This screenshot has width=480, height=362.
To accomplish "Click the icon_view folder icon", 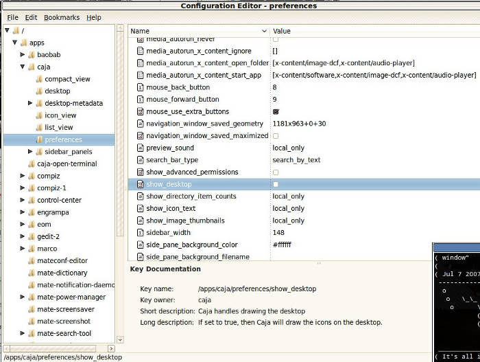I will click(x=39, y=115).
